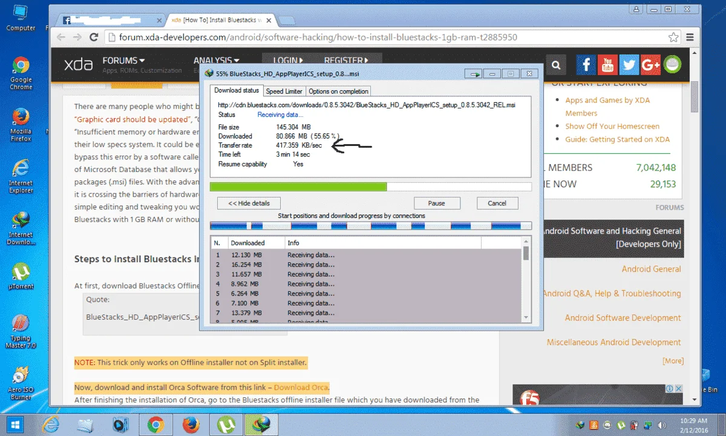
Task: Open Windows Explorer folder in taskbar
Action: [85, 425]
